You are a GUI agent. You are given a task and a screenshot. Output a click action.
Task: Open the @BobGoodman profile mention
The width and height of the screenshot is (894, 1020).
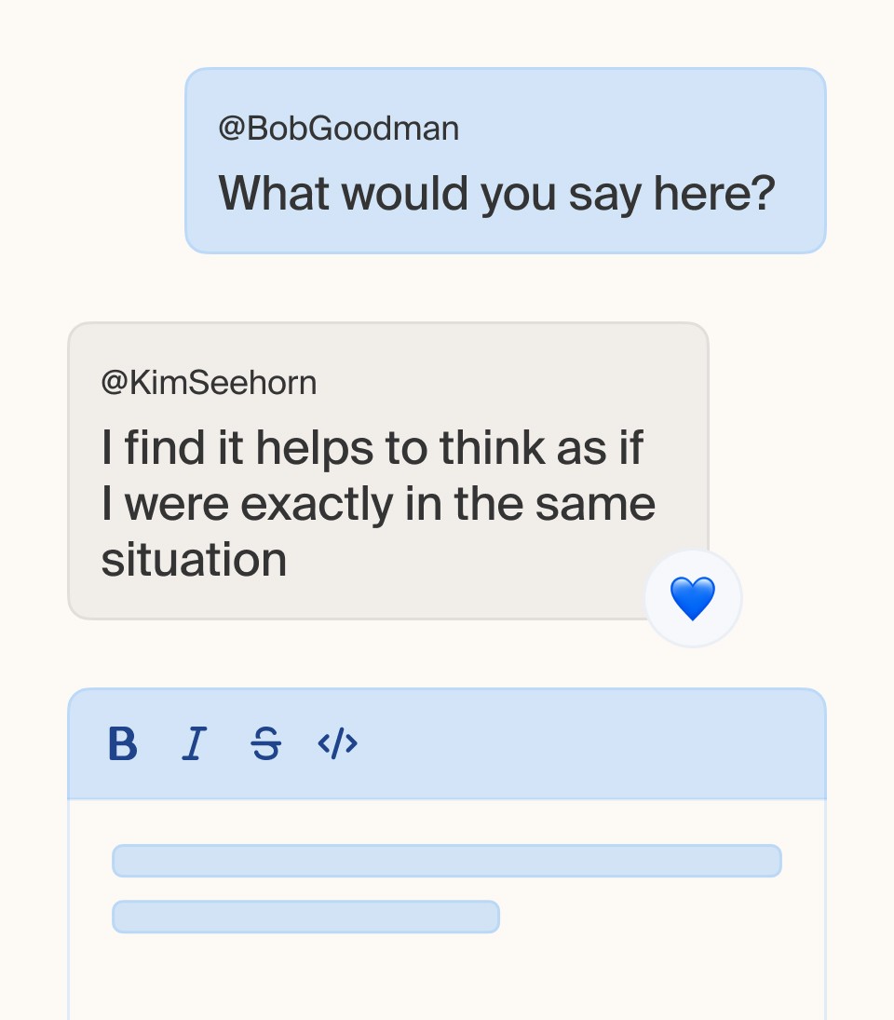coord(339,129)
